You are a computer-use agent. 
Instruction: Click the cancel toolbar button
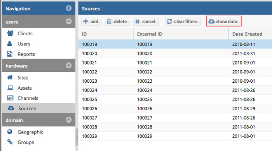click(x=146, y=21)
